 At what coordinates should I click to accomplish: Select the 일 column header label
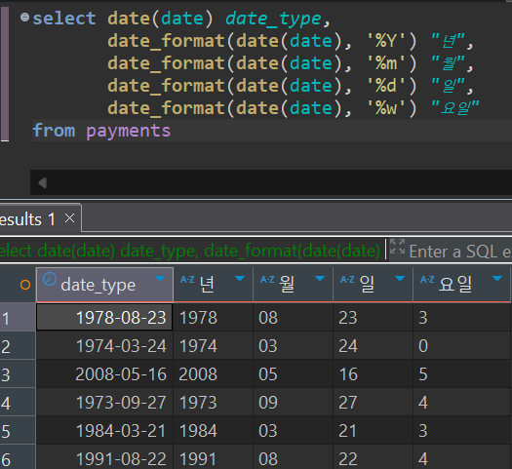(x=367, y=284)
